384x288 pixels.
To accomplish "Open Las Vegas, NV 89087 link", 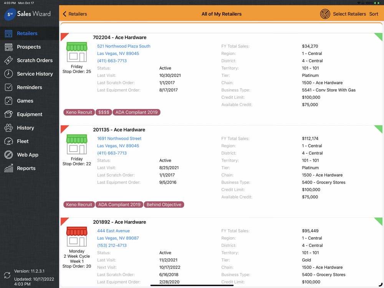I will click(x=118, y=238).
